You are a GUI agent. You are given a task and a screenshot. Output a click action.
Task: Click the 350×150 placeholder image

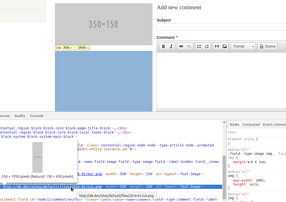(103, 24)
